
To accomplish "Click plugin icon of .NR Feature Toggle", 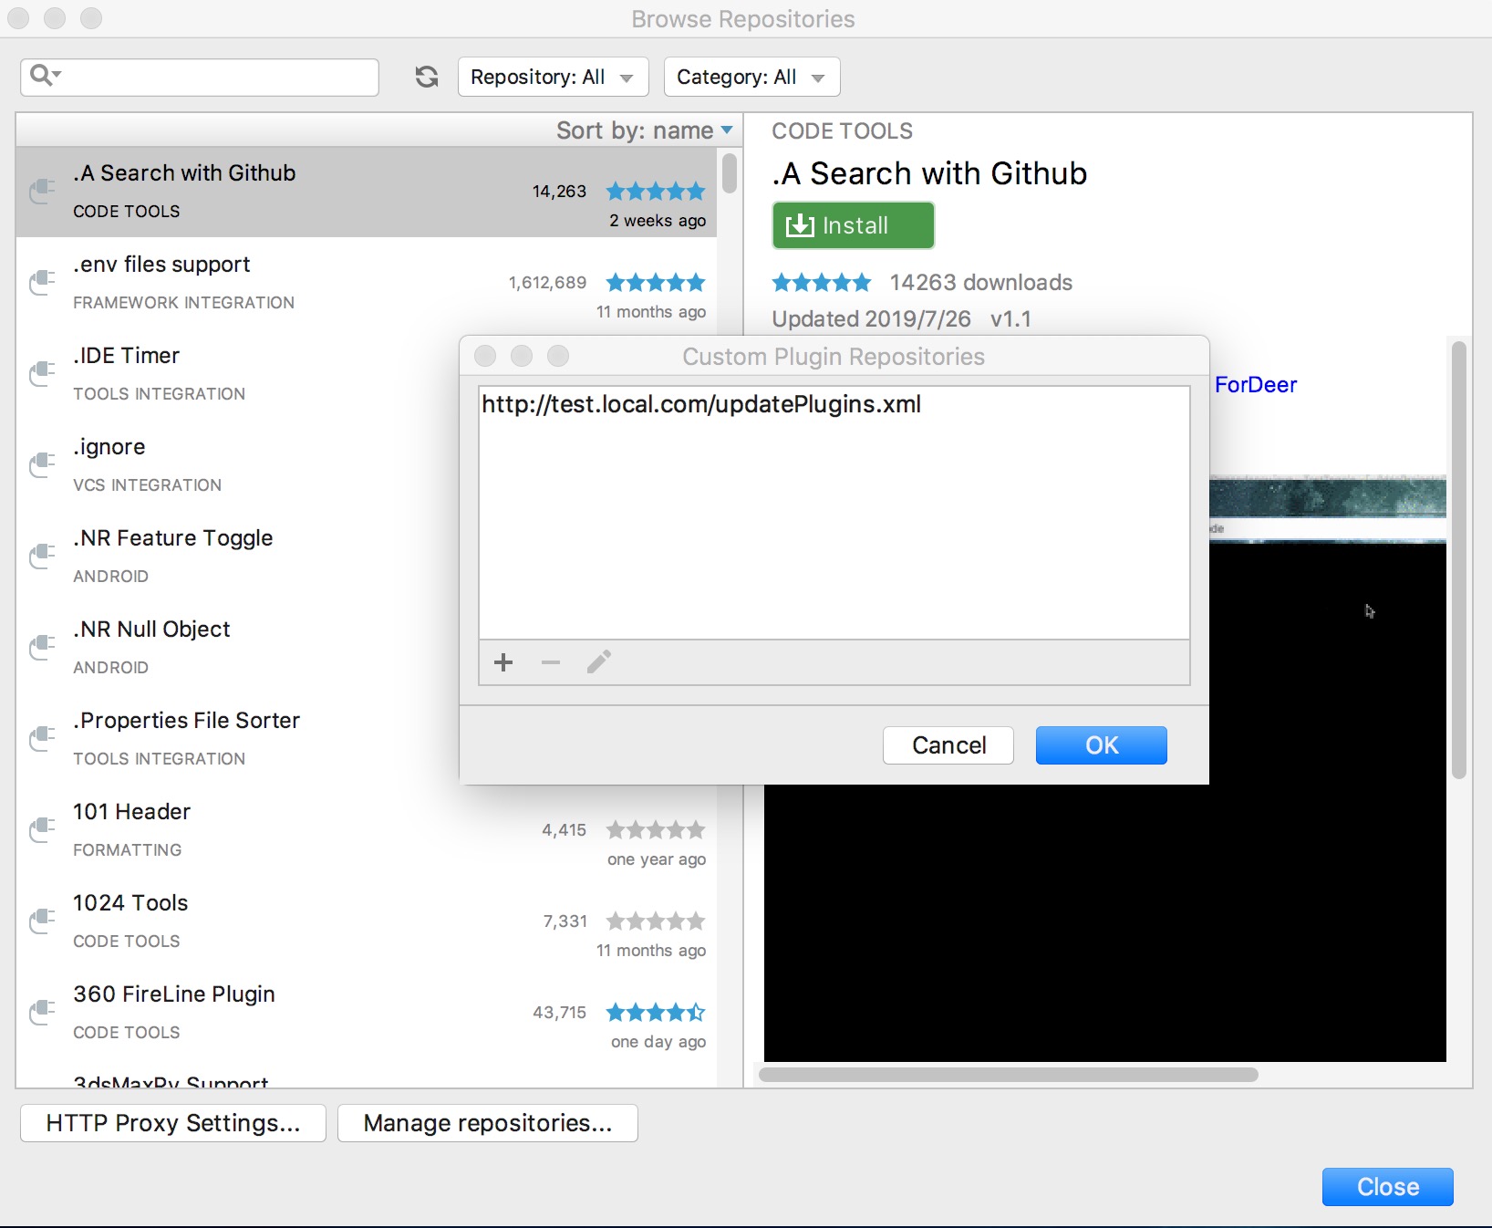I will click(42, 557).
